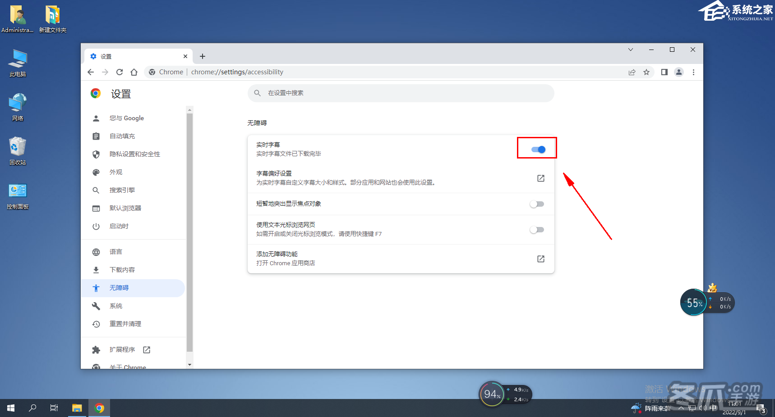Click the 字幕偏好设置 row
The width and height of the screenshot is (775, 417).
pyautogui.click(x=401, y=178)
